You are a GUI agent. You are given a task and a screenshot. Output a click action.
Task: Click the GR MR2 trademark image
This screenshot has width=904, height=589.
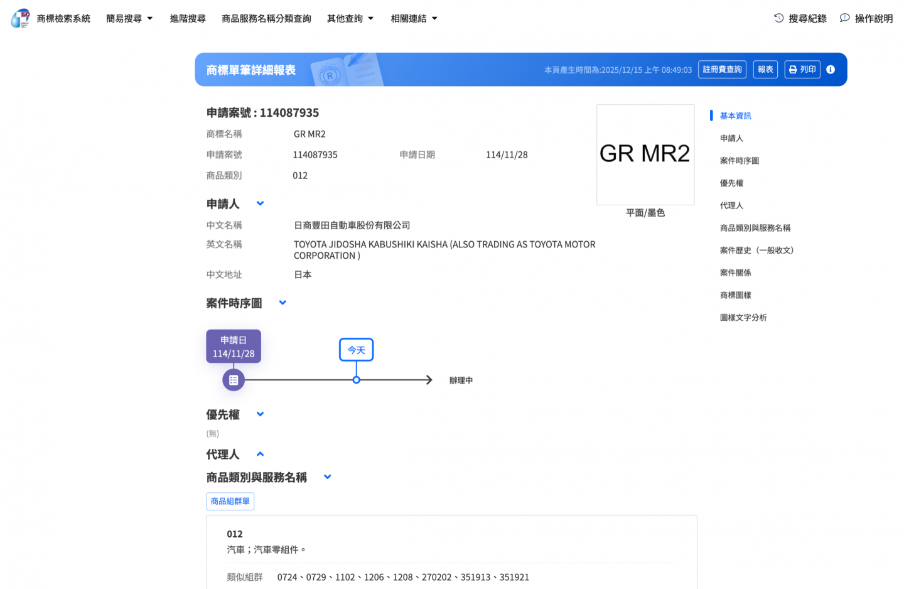coord(645,154)
